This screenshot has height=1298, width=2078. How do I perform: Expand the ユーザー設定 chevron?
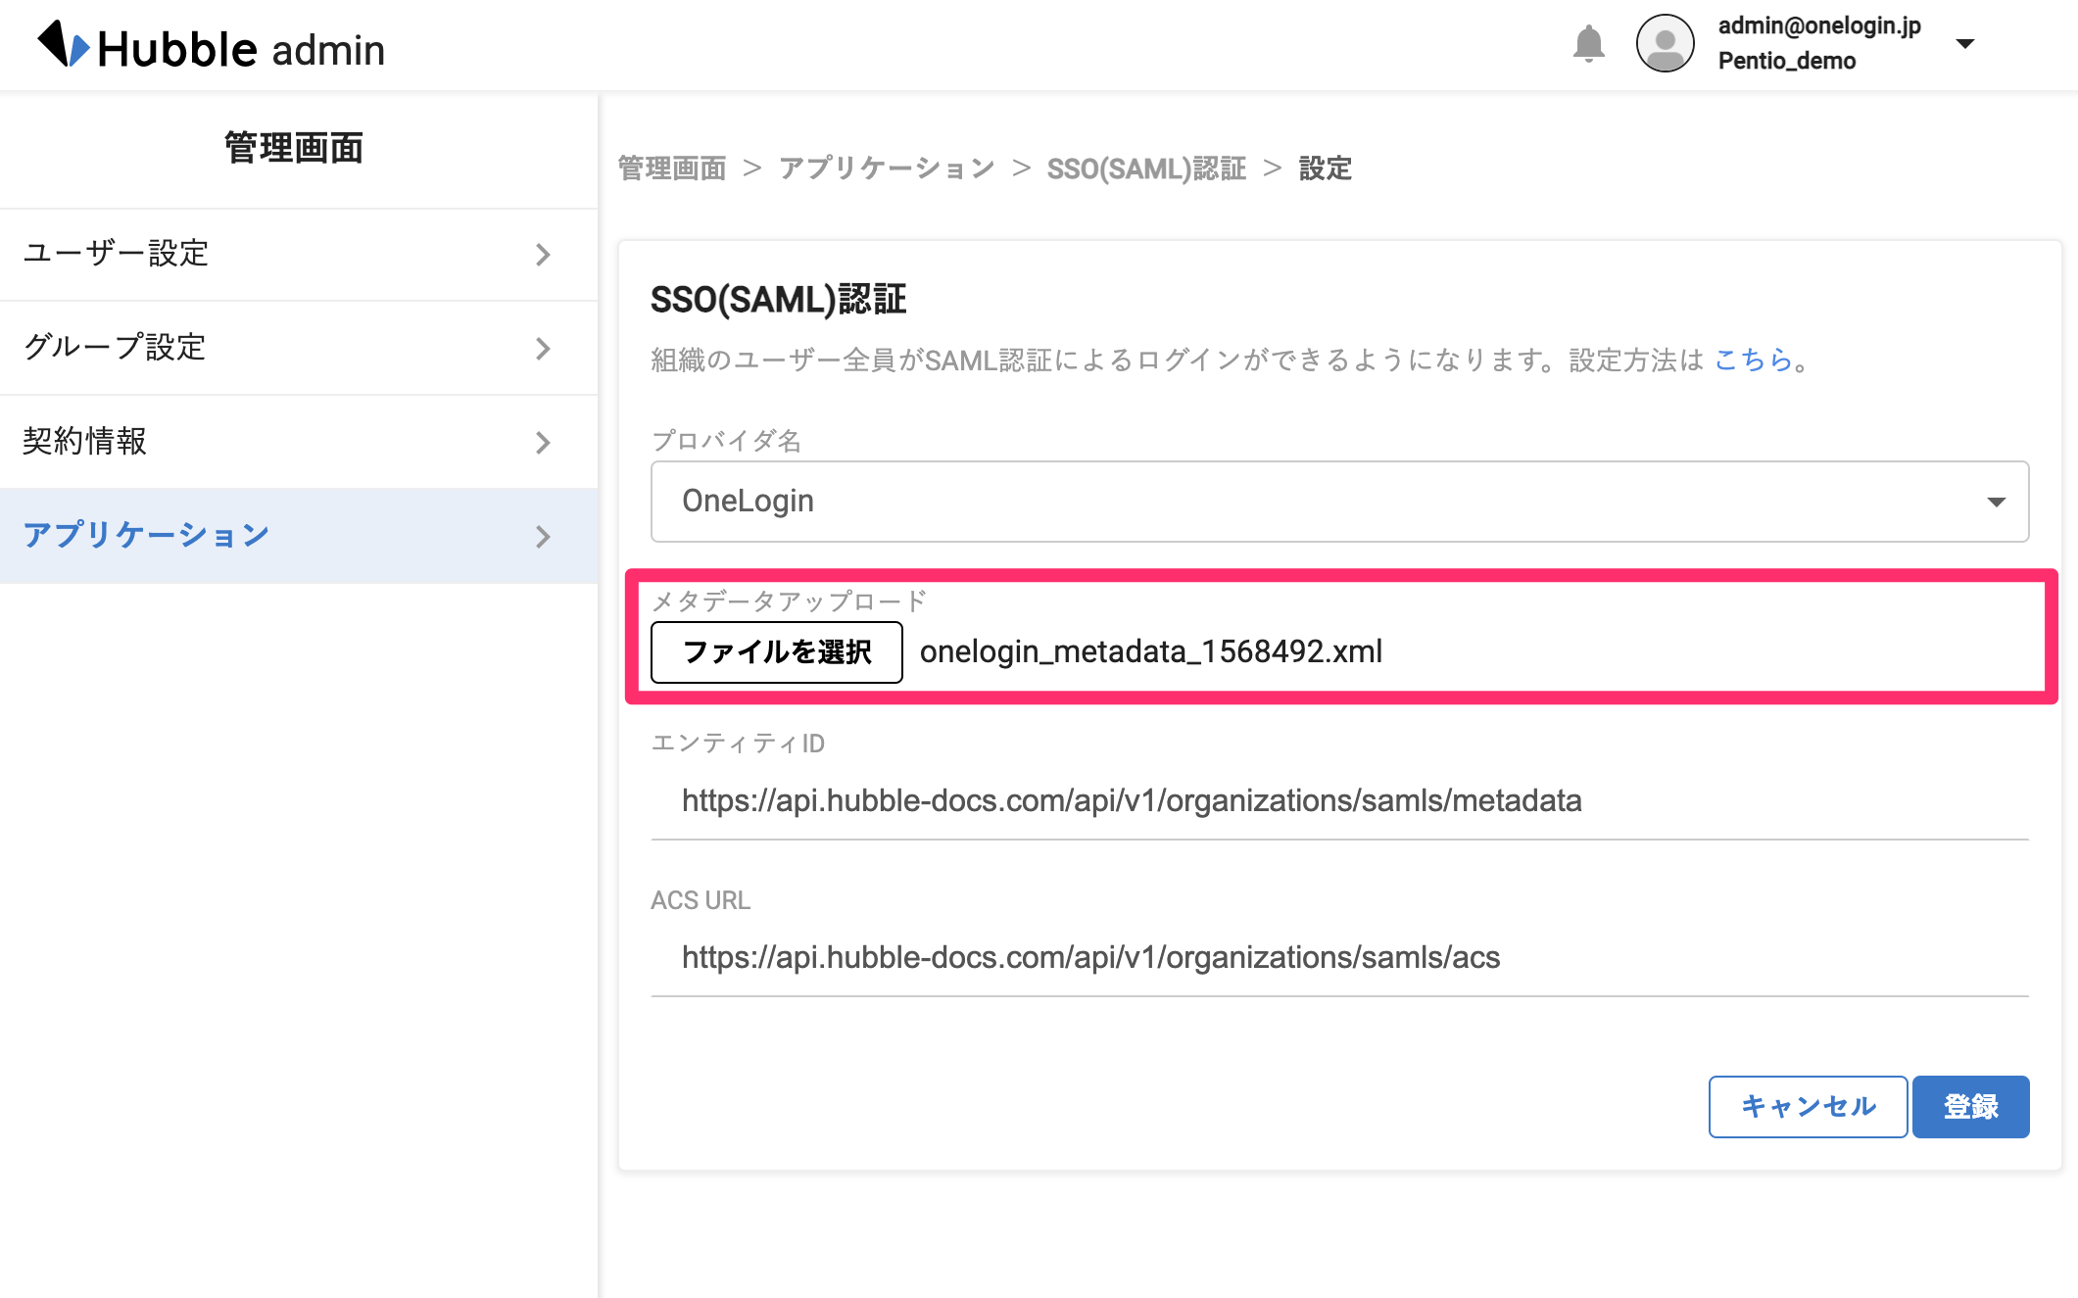pos(544,255)
